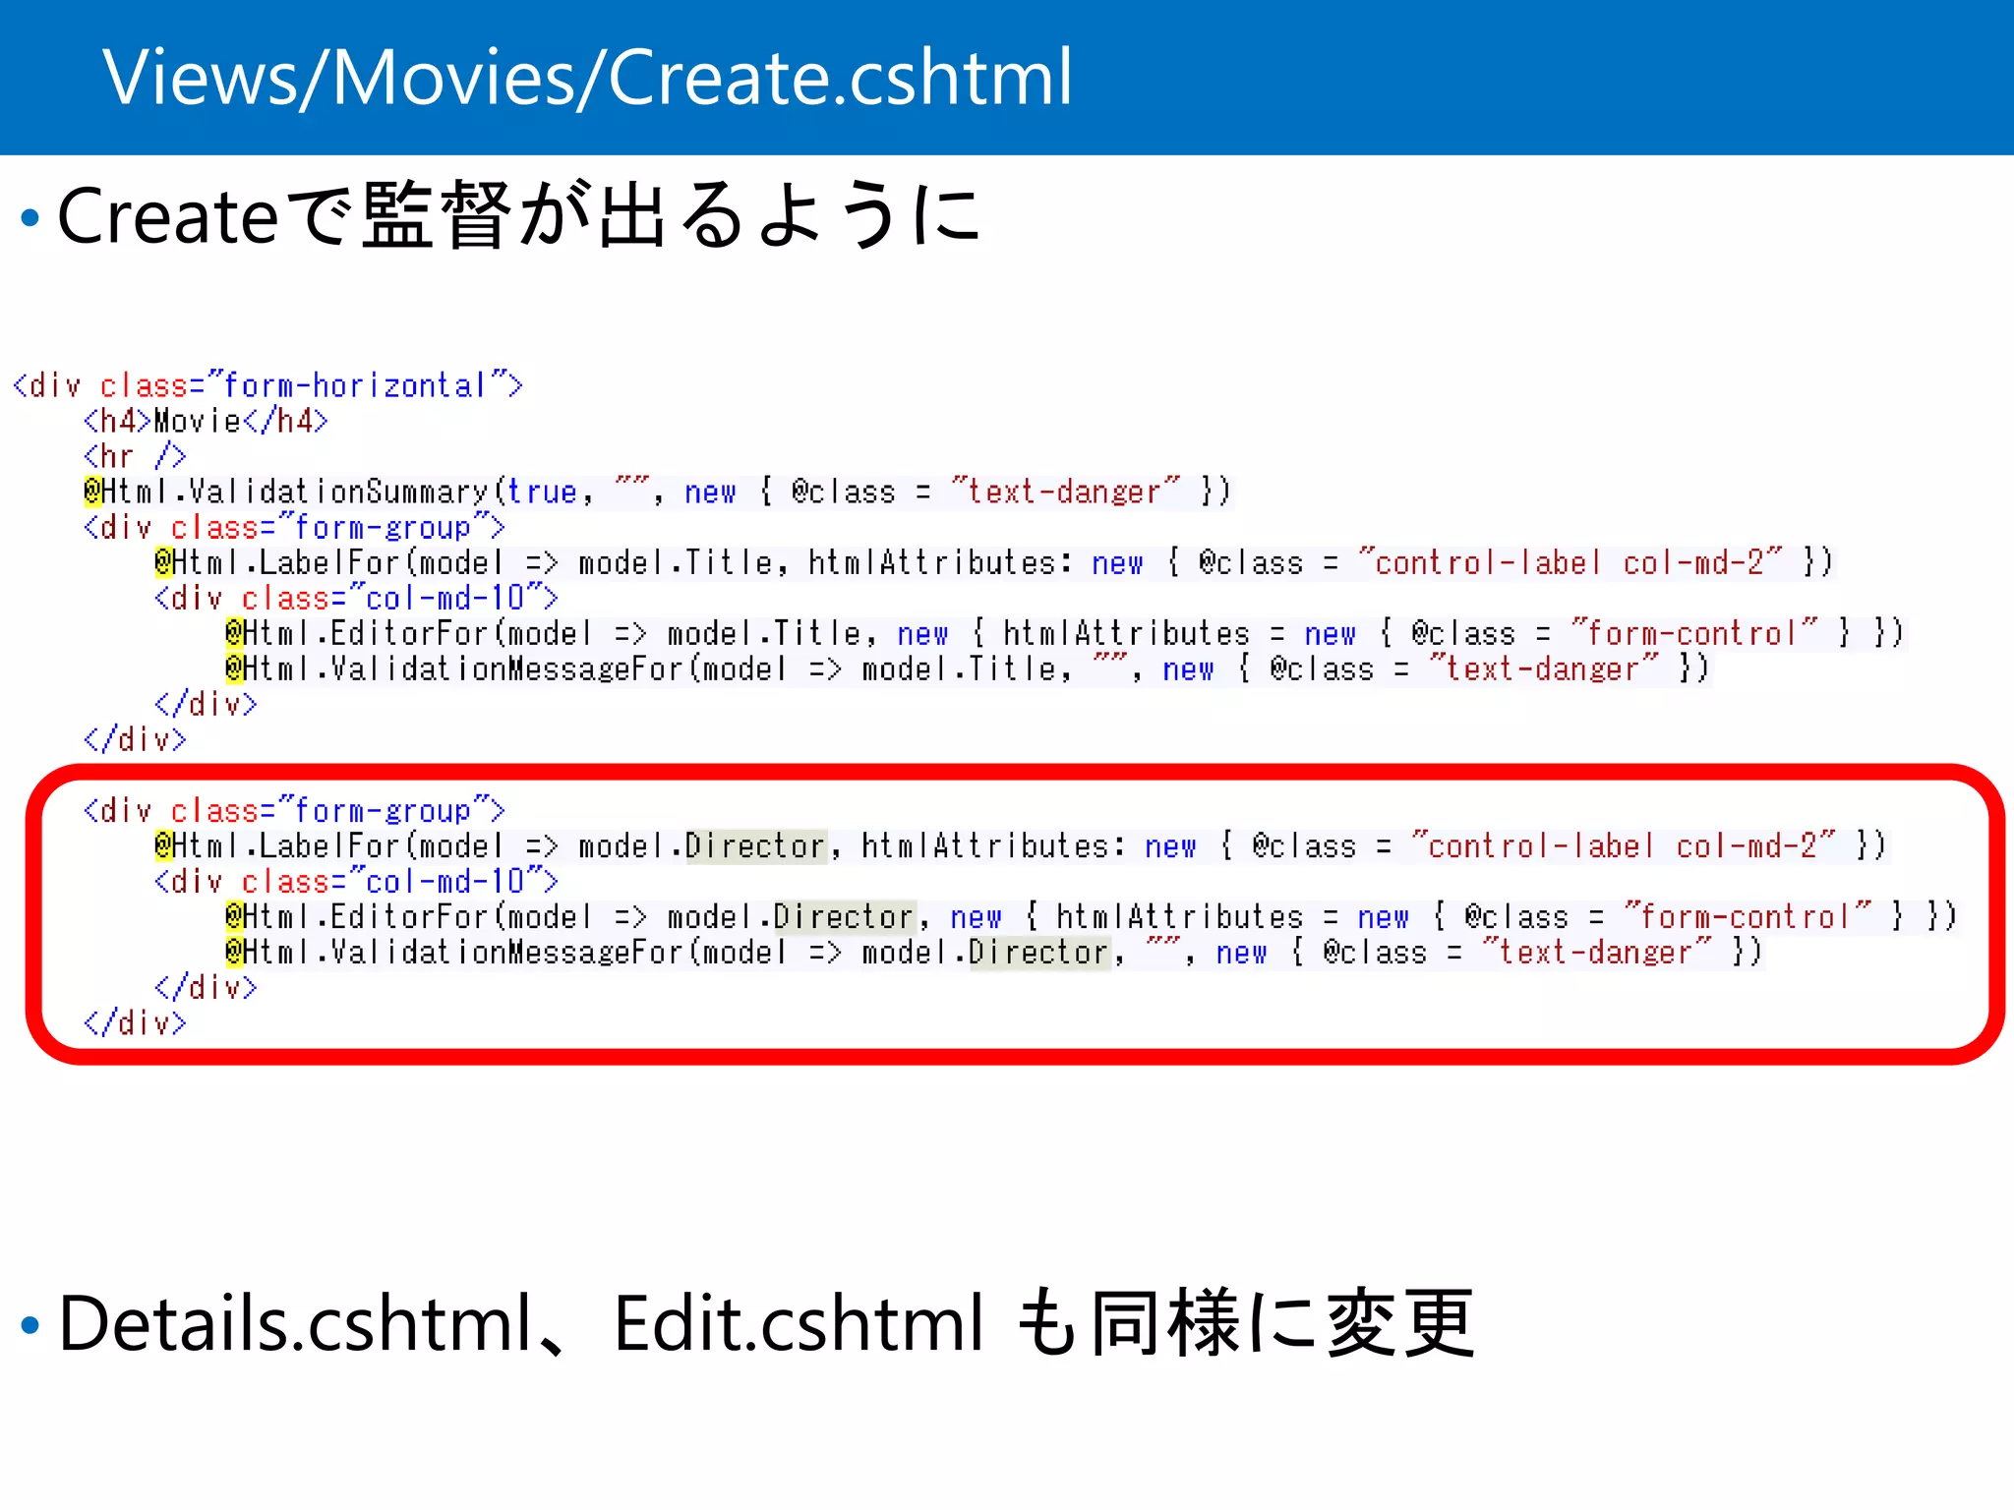Click the ValidationMessageFor model.Director code line
This screenshot has width=2014, height=1510.
pos(994,952)
